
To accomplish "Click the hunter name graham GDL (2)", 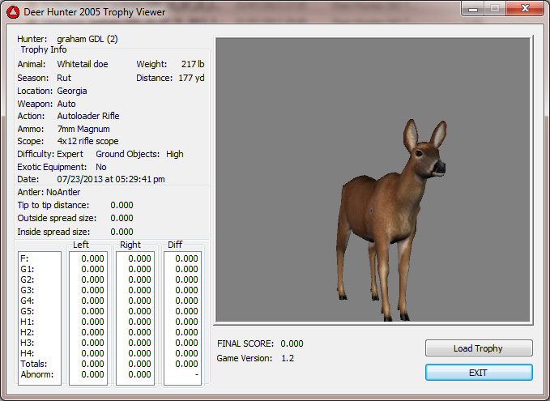I will [88, 39].
